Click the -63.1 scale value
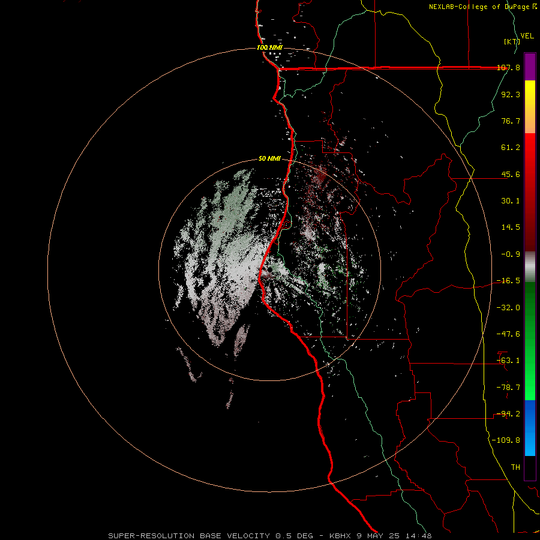Screen dimensions: 540x540 [x=509, y=361]
